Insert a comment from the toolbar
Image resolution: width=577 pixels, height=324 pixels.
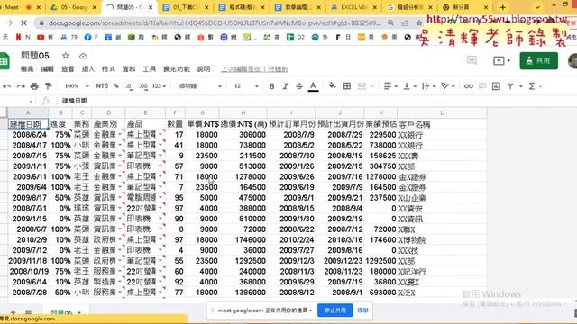(482, 86)
